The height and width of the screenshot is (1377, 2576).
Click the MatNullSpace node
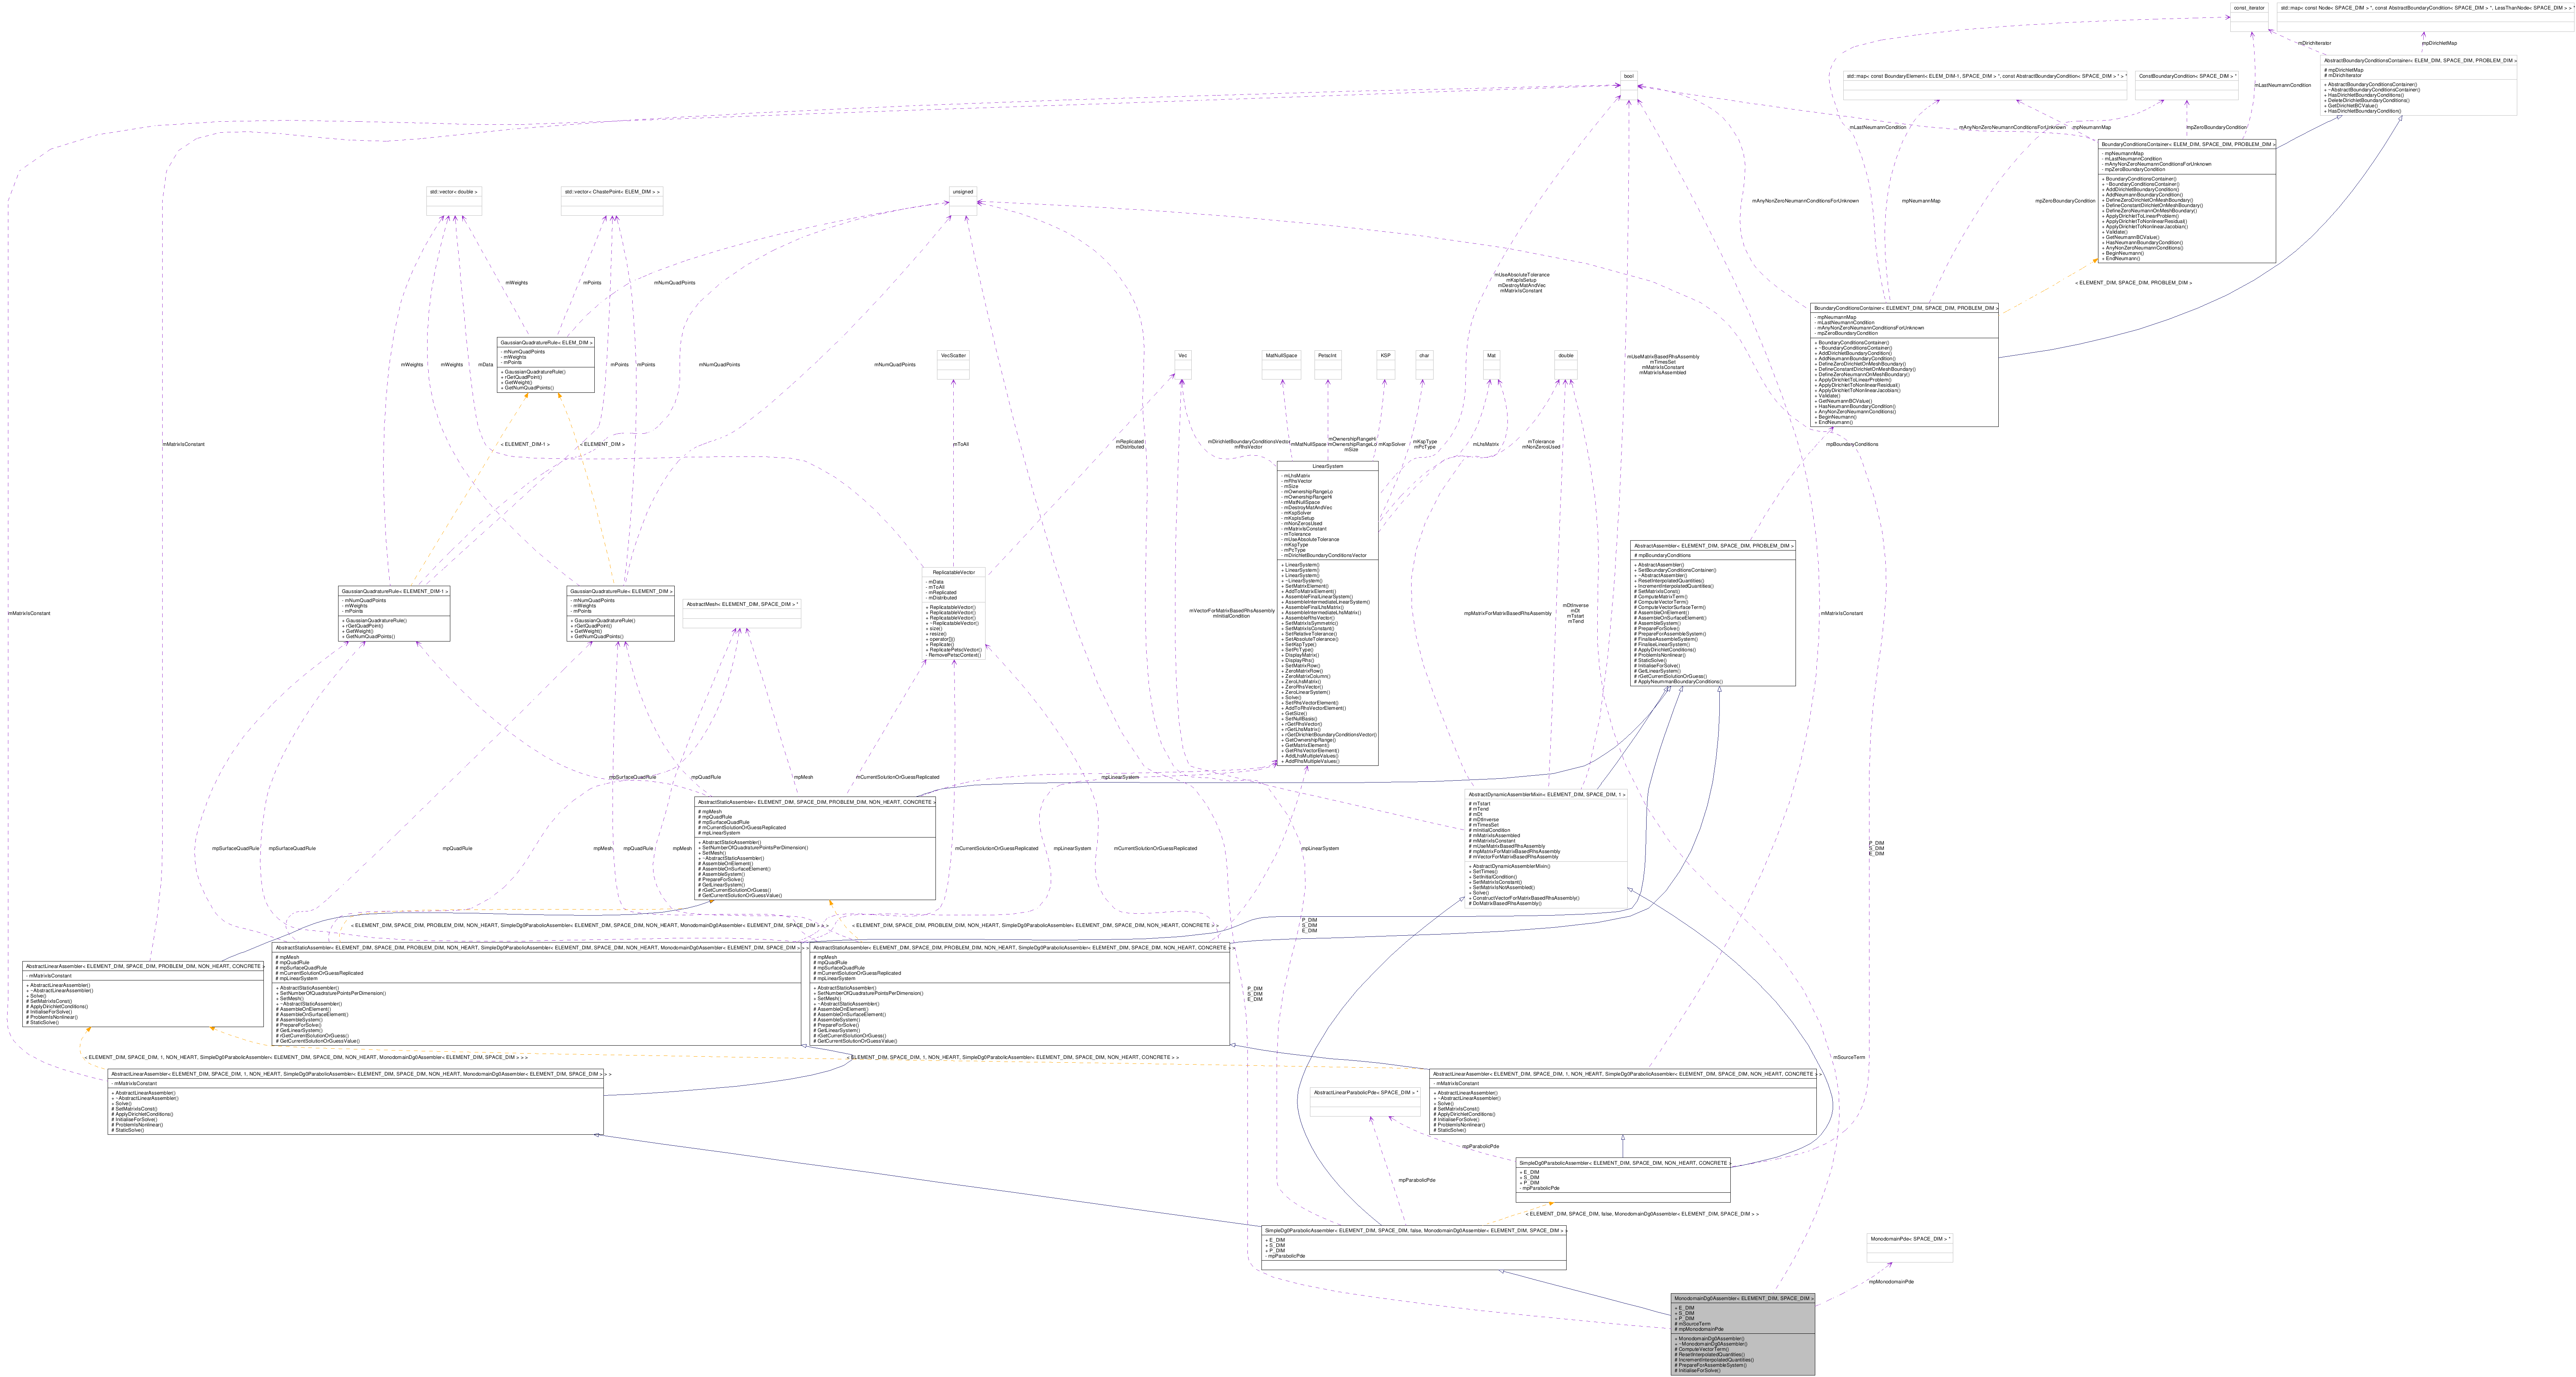click(1281, 365)
